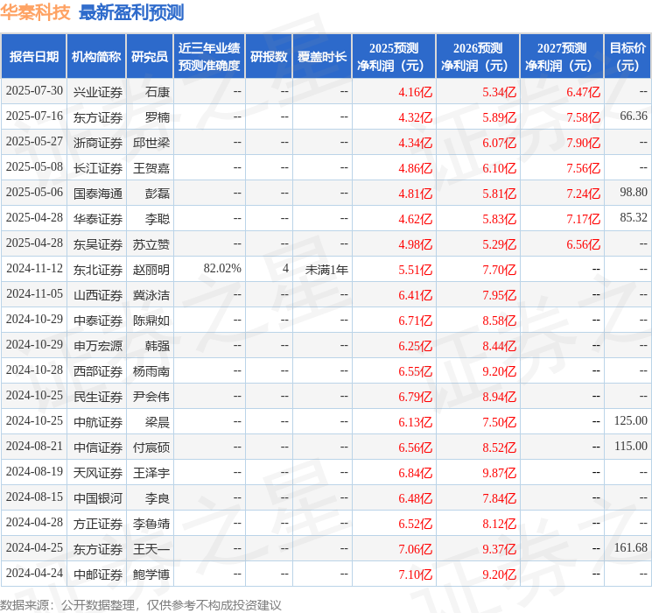Select 中信证券 institution cell
This screenshot has width=652, height=613.
[x=98, y=447]
